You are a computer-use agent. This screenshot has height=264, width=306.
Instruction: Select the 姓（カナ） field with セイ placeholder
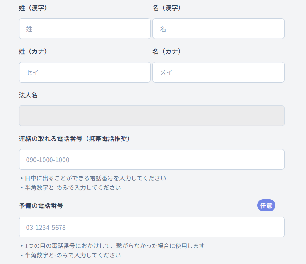click(x=84, y=72)
